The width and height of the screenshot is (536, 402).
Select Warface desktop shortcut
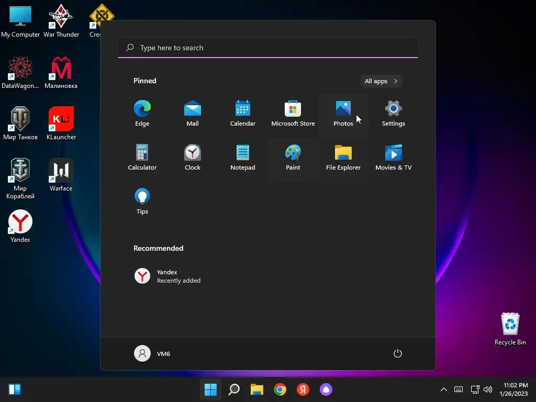tap(61, 175)
